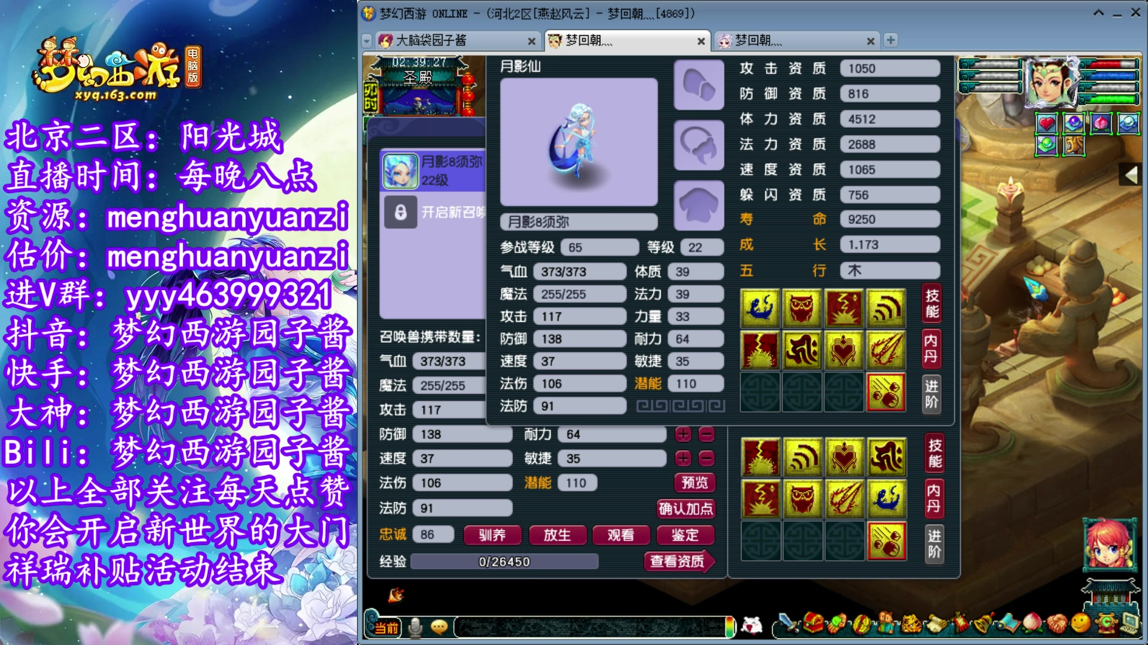Click the collar equipment slot in 月影仙 panel
Screen dimensions: 1148x645
click(698, 145)
